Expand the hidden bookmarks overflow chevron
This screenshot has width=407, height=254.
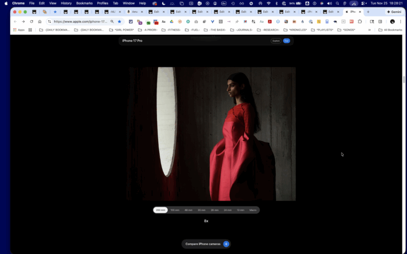(x=370, y=30)
